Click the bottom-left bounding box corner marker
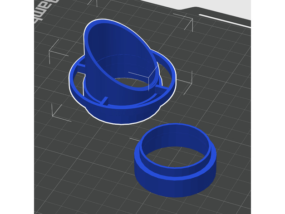 tap(56, 109)
